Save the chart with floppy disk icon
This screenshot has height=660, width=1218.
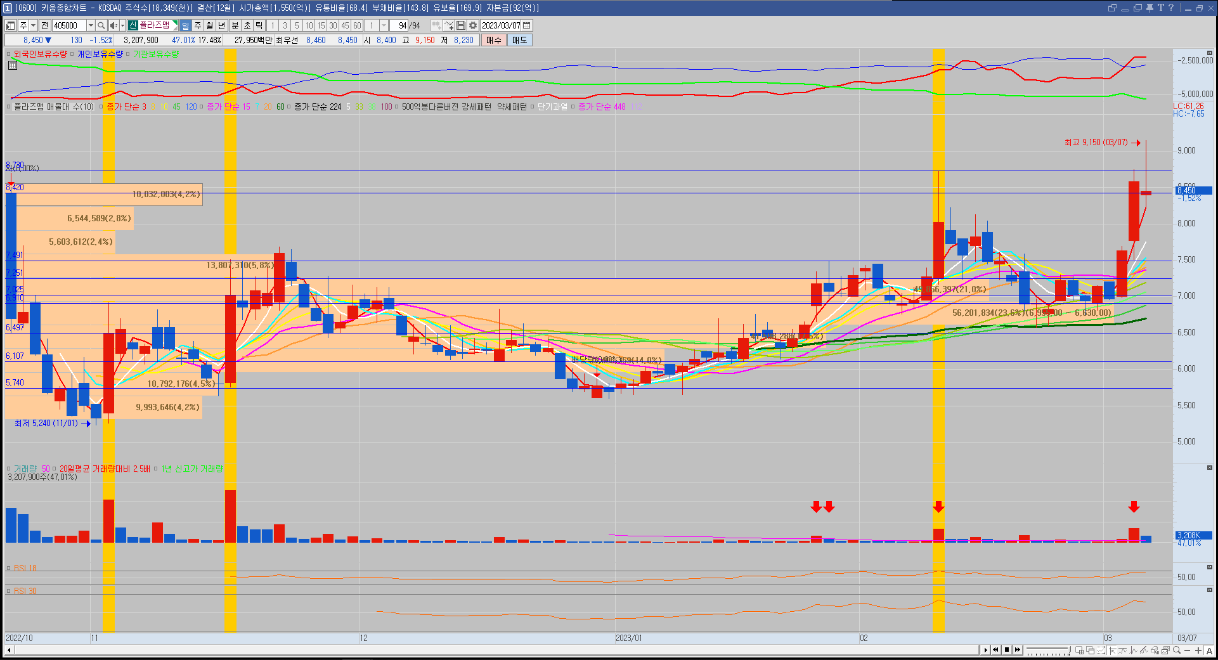(461, 25)
